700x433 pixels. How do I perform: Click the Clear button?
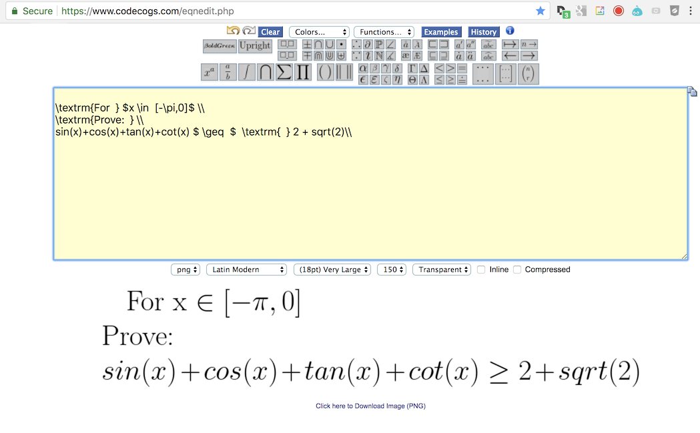click(x=270, y=32)
